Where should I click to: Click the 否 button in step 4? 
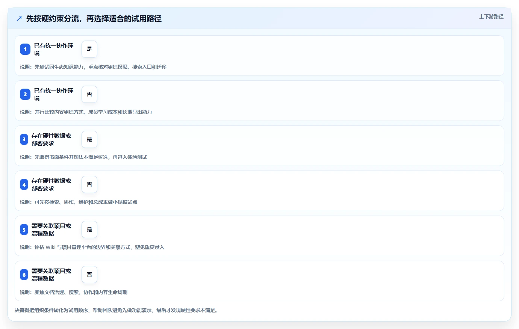(89, 184)
